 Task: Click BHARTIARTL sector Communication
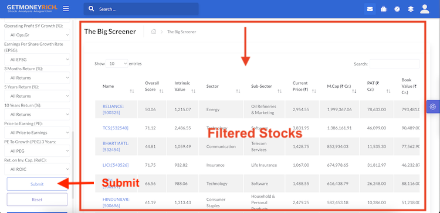coord(221,146)
